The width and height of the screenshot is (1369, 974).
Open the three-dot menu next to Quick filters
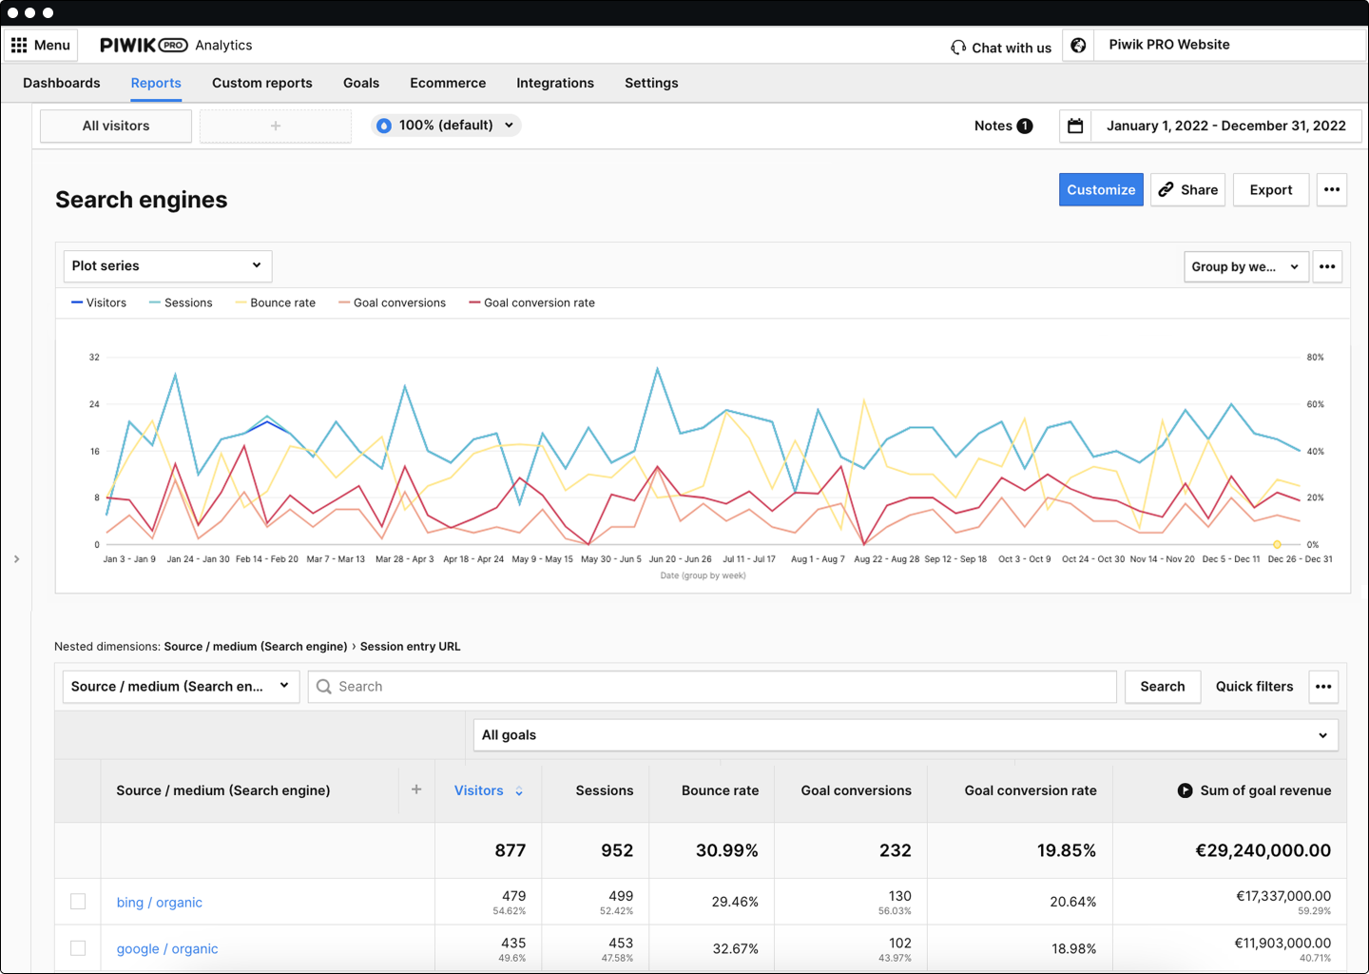[1323, 686]
